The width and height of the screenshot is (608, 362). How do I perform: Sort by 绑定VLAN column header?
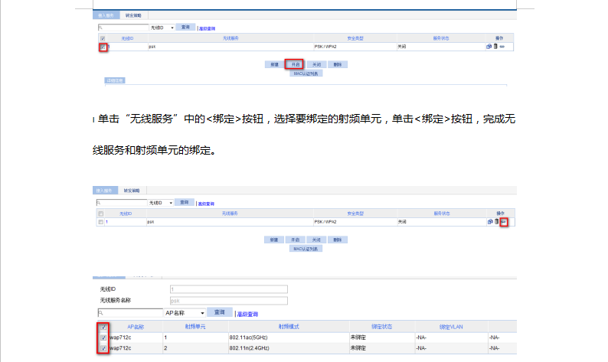pos(451,327)
